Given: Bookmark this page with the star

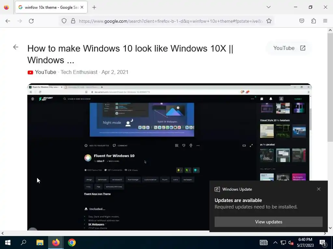Looking at the screenshot, I should (269, 21).
